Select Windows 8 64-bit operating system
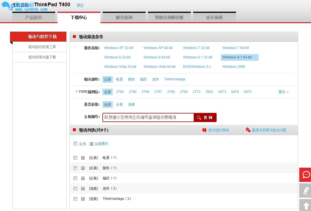The width and height of the screenshot is (311, 211). coord(157,57)
